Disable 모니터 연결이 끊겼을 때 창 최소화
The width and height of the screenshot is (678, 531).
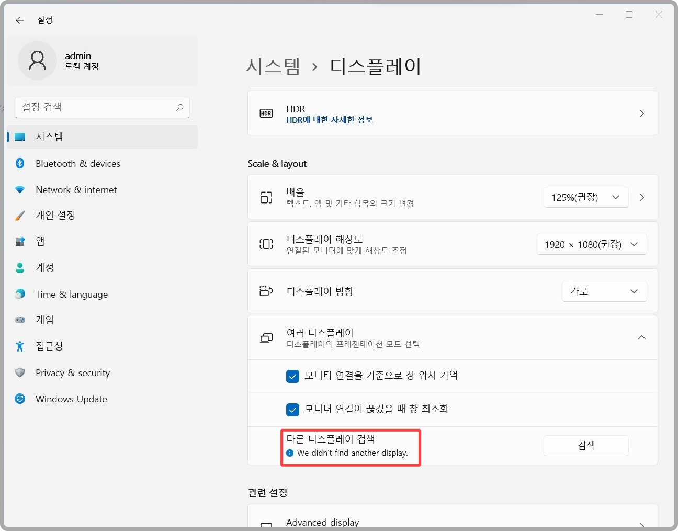click(x=293, y=410)
